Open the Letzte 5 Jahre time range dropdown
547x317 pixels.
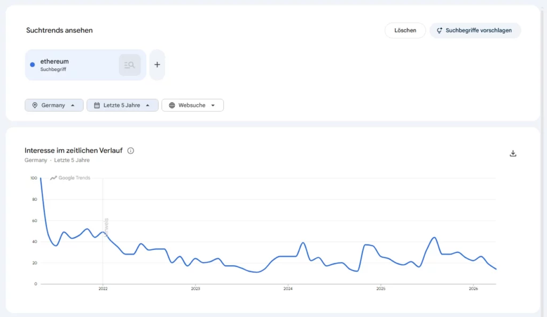click(122, 105)
